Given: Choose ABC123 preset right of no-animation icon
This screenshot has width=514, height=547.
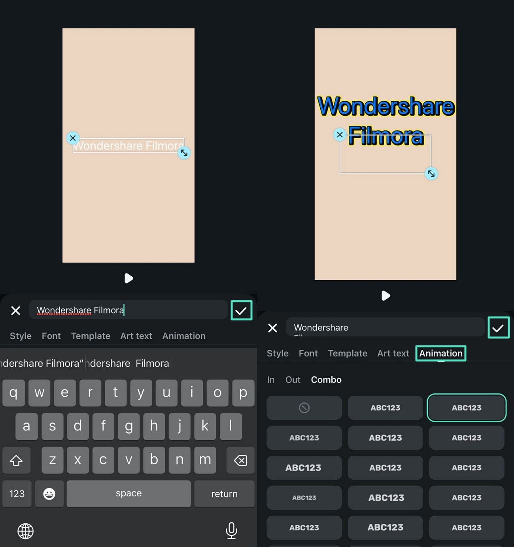Looking at the screenshot, I should click(385, 407).
